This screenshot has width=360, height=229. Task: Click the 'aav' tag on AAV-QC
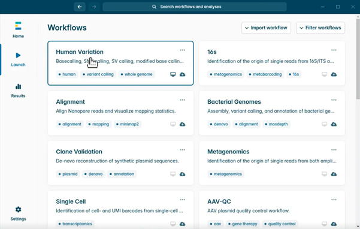pyautogui.click(x=216, y=224)
